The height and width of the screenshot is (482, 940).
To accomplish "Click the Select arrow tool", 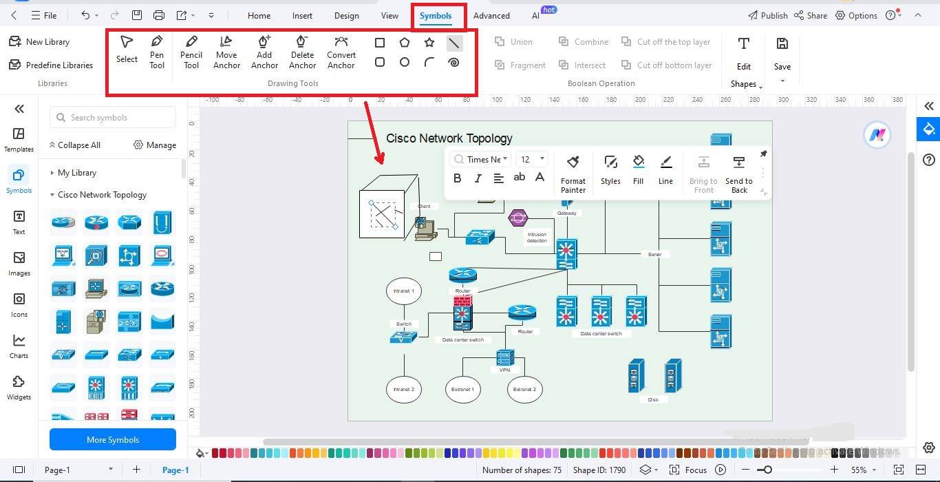I will (x=127, y=50).
